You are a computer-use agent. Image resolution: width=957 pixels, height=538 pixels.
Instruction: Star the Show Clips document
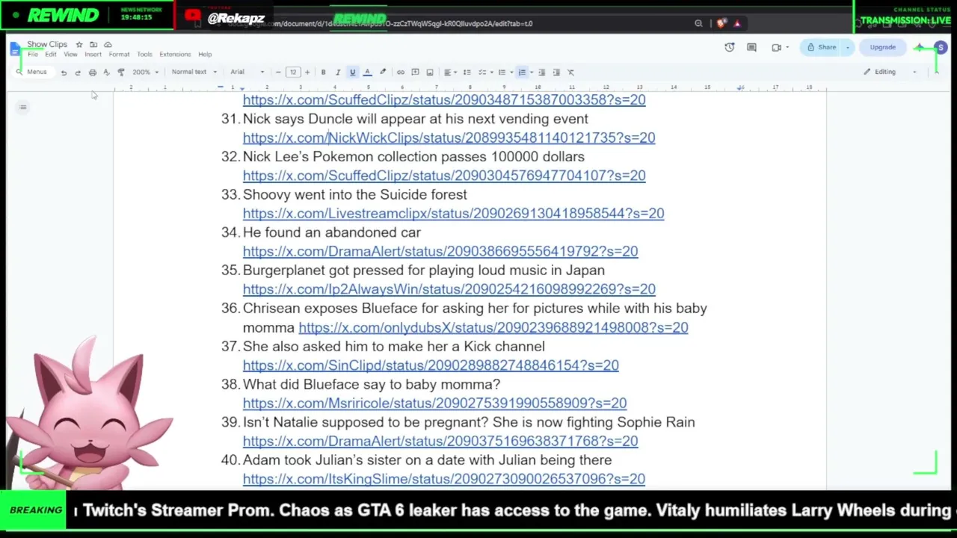(x=79, y=45)
